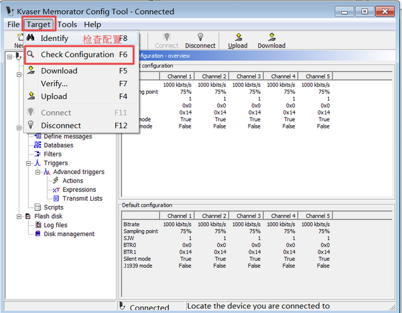
Task: Collapse the root device tree node
Action: pos(9,57)
